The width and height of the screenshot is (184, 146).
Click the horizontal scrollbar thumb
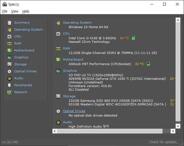(x=110, y=131)
